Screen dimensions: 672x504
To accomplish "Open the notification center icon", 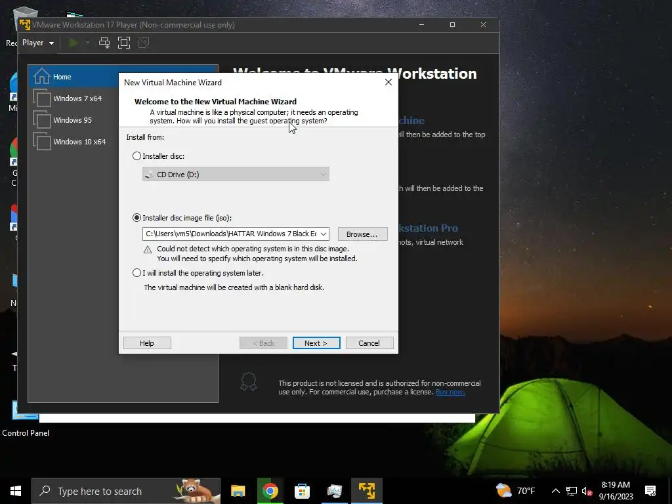I will coord(650,491).
